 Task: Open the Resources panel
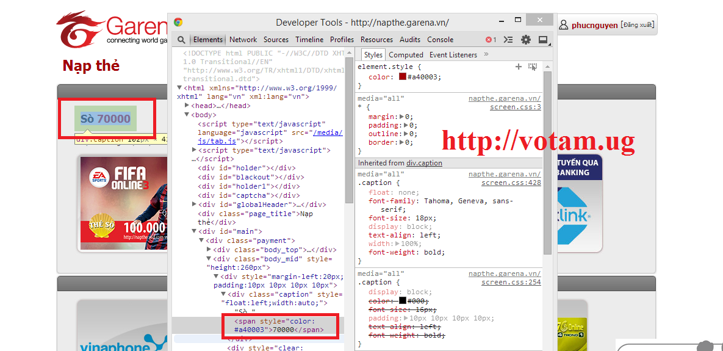point(376,40)
